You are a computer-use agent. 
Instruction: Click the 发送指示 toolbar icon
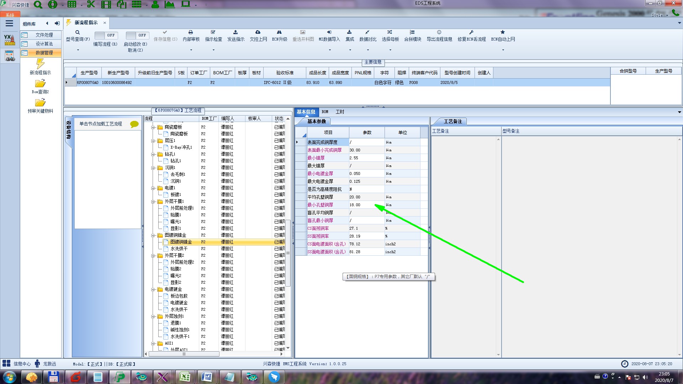[x=235, y=32]
